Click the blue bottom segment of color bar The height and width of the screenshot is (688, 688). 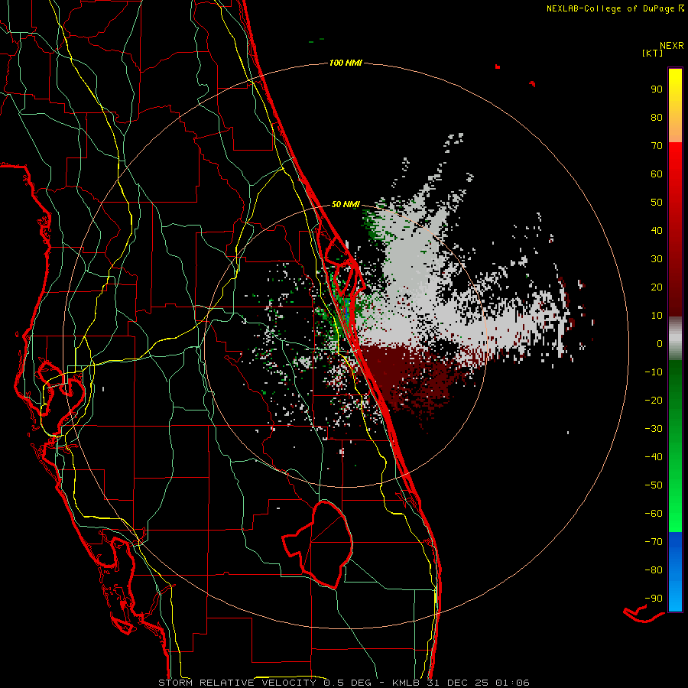pos(675,572)
